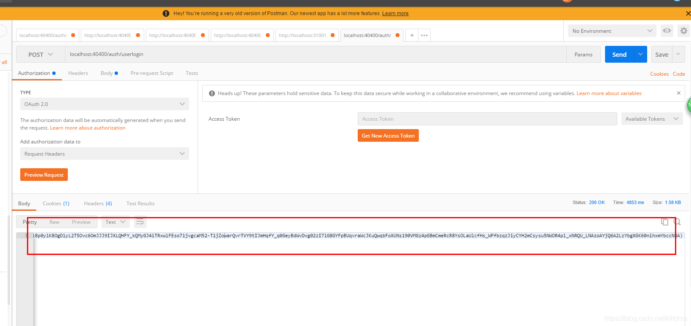Switch to the http://localhost:31001 request tab
691x326 pixels.
tap(303, 35)
